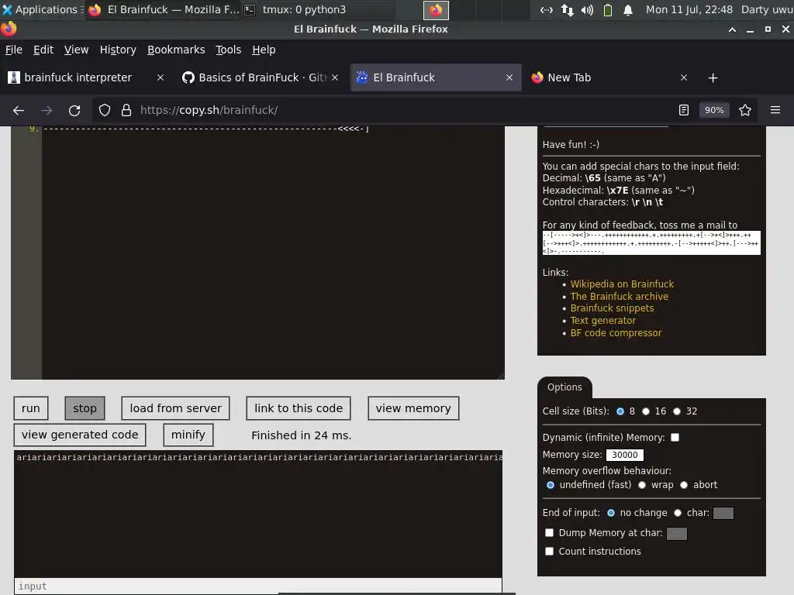This screenshot has height=595, width=794.
Task: Click the Options panel tab
Action: coord(564,387)
